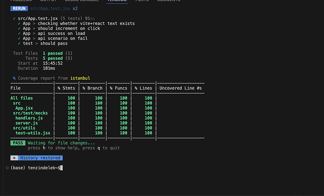This screenshot has height=196, width=324.
Task: Click checkmark beside 'should increment on click'
Action: coord(19,28)
